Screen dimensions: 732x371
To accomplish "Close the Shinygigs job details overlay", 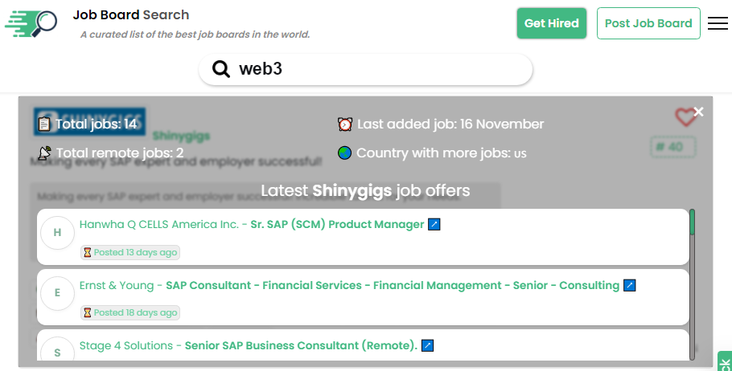I will [x=698, y=112].
